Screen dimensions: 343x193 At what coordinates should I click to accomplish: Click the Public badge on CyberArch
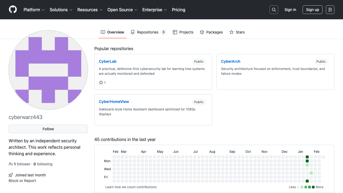[x=321, y=62]
